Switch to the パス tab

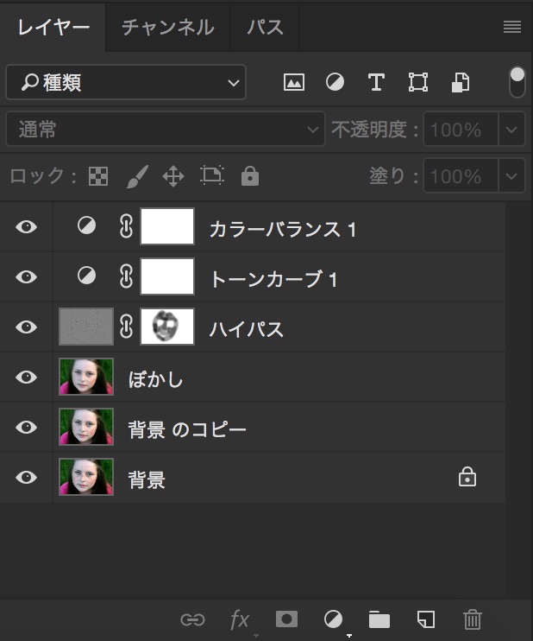[x=265, y=28]
